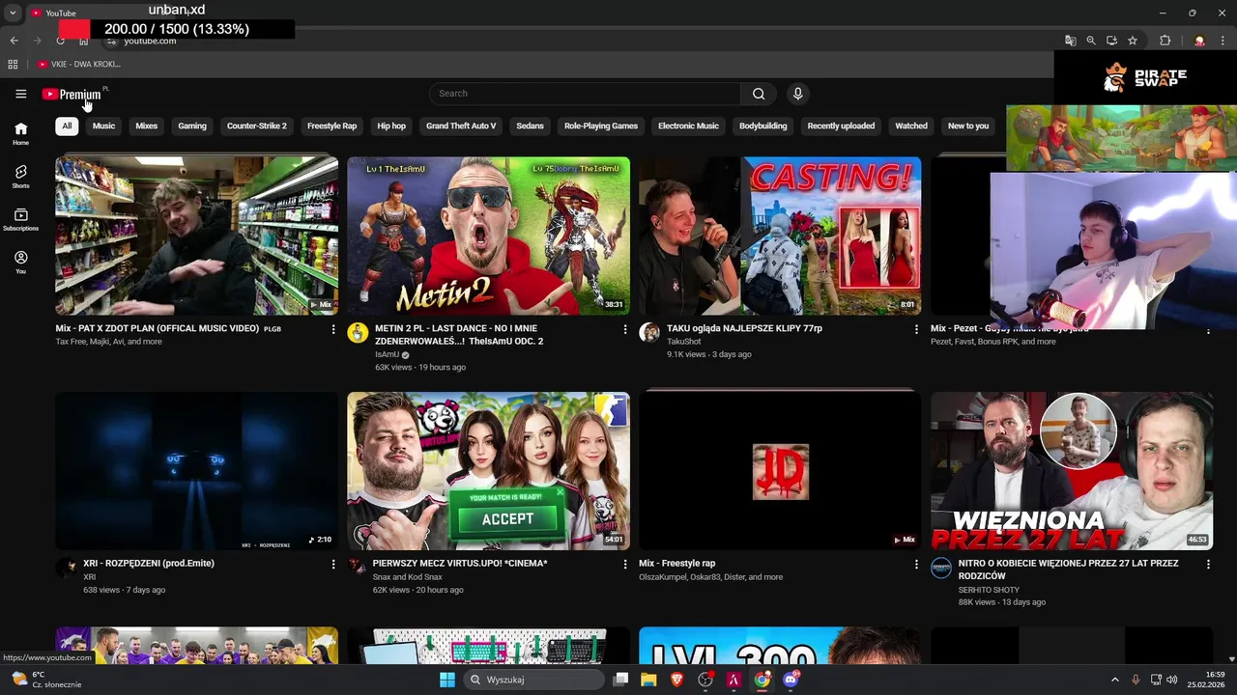Click the search magnifier button

coord(759,94)
